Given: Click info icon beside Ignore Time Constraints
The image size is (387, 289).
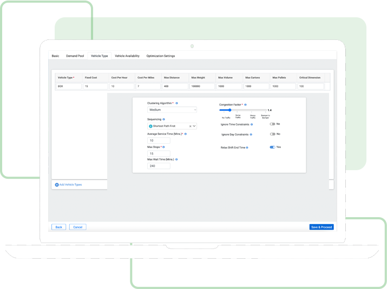Looking at the screenshot, I should pos(252,124).
